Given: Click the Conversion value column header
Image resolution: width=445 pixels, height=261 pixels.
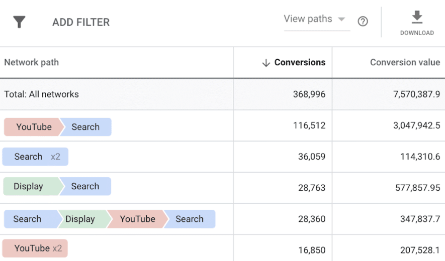Looking at the screenshot, I should (x=405, y=63).
